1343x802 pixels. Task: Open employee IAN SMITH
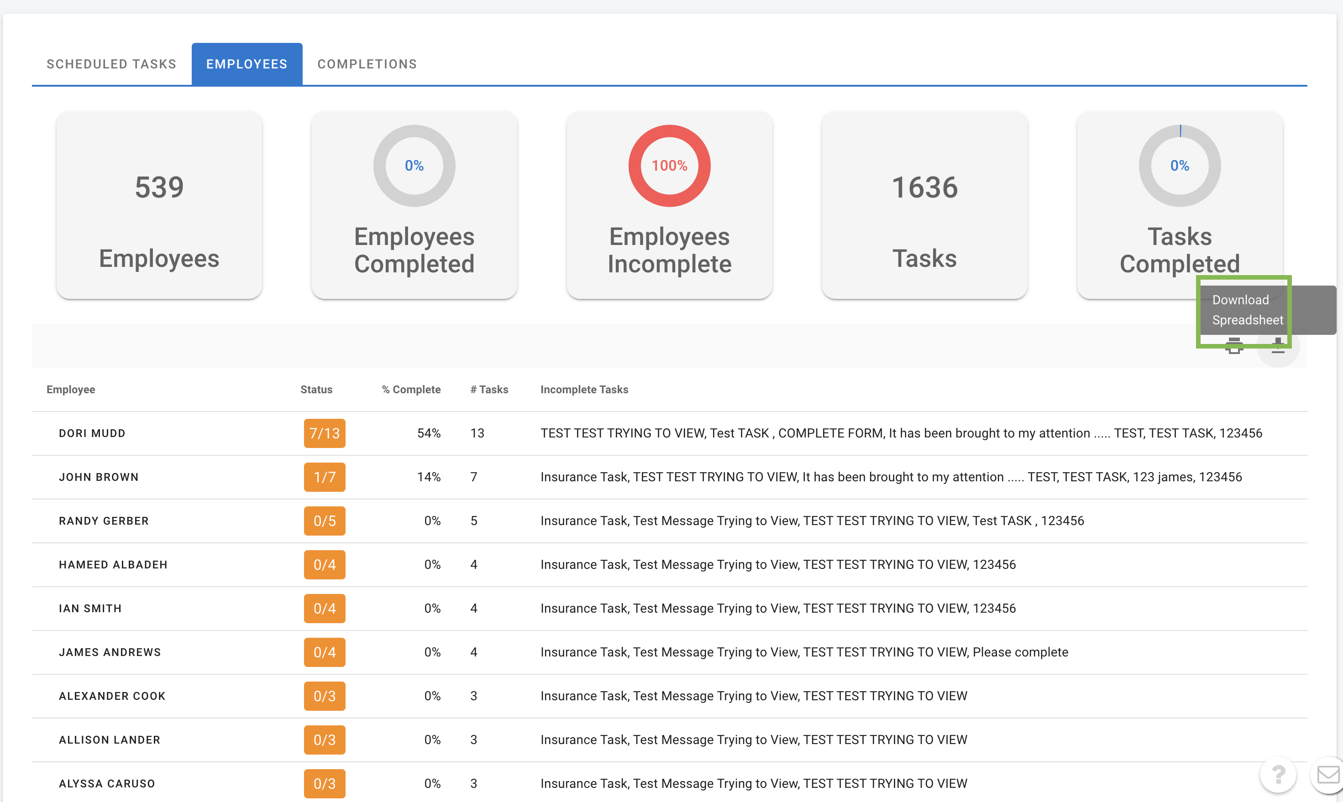pos(90,609)
